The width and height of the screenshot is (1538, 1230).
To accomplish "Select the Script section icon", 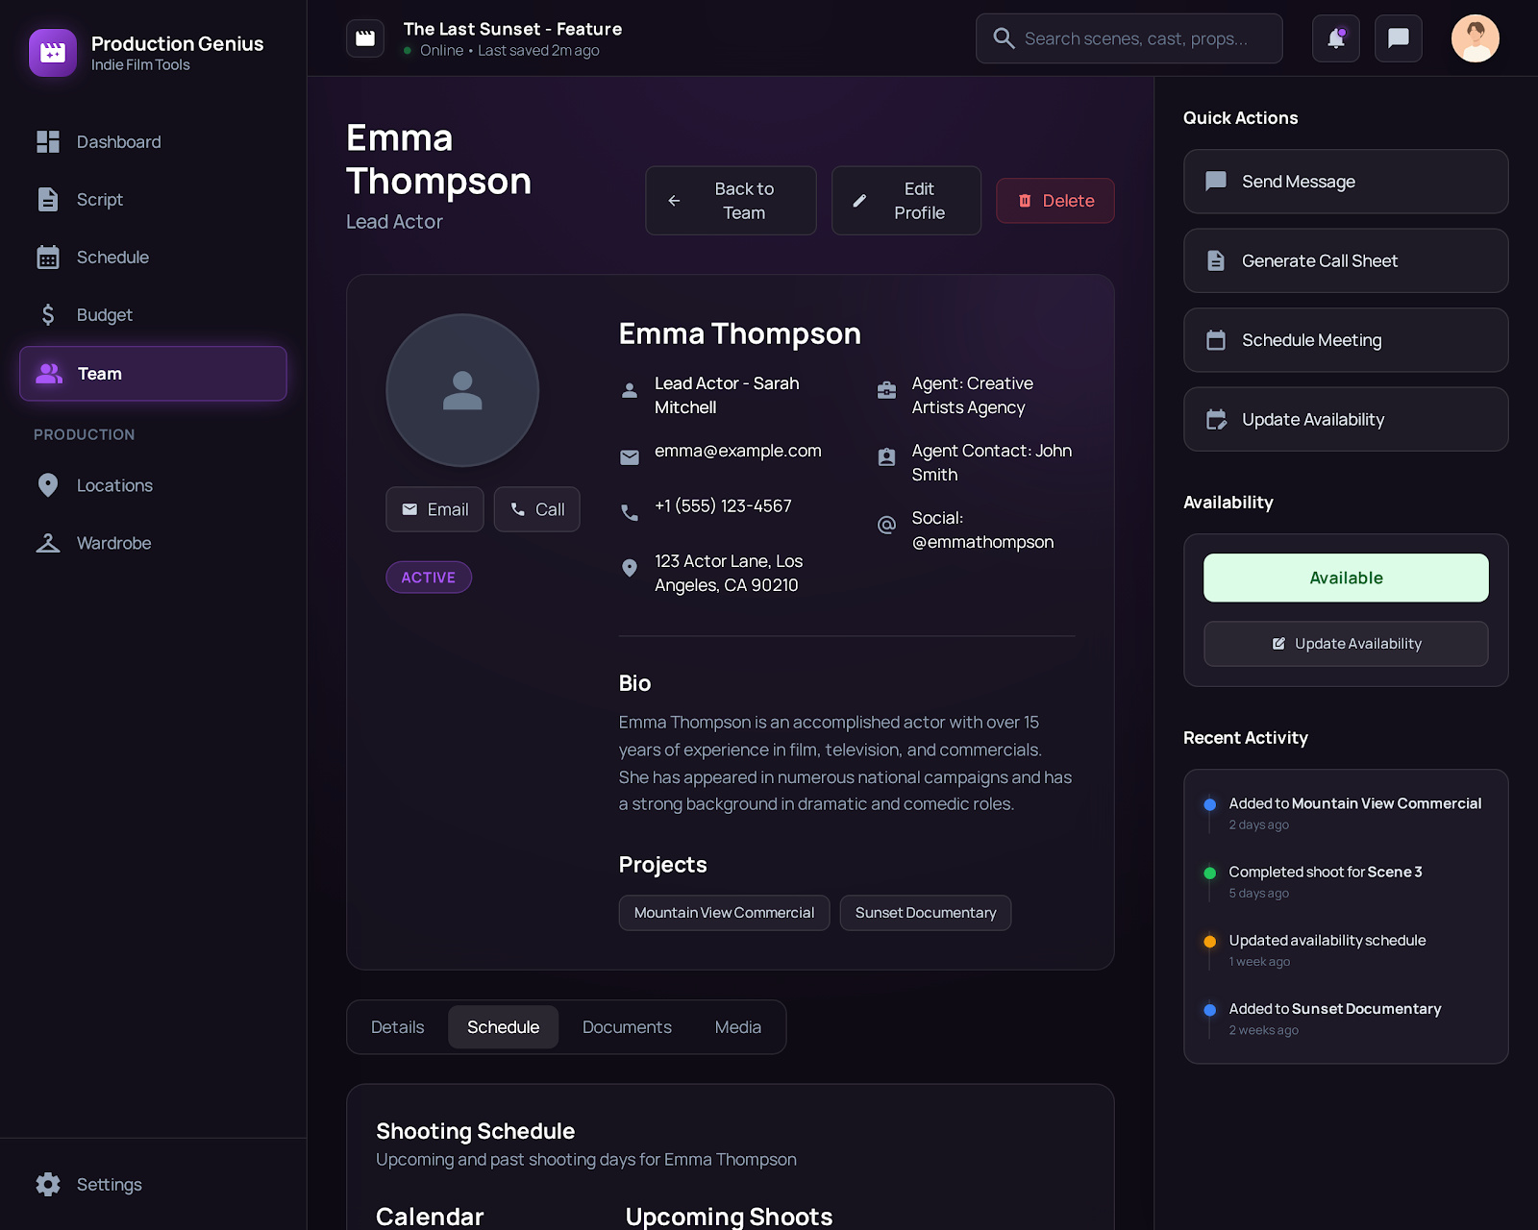I will tap(49, 199).
